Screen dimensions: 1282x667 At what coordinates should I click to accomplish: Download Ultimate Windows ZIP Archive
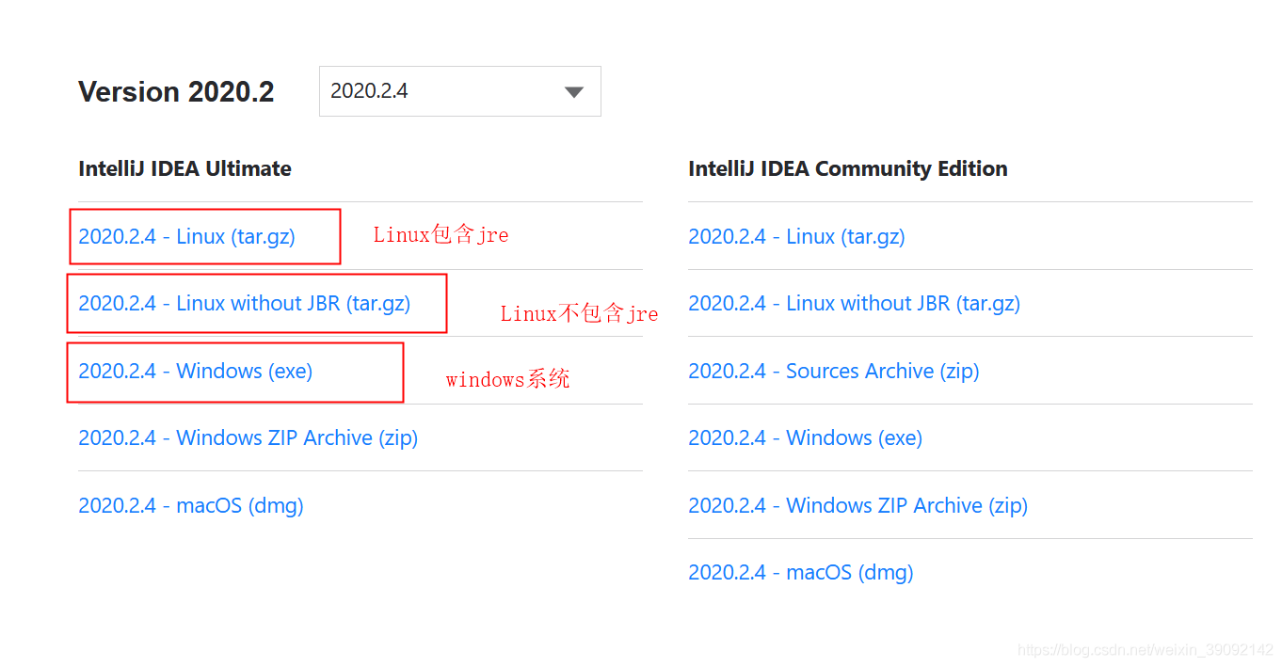[x=248, y=437]
